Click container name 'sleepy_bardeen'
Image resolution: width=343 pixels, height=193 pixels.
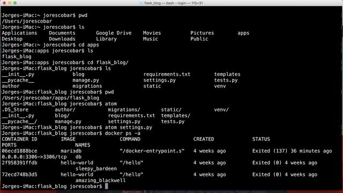(96, 169)
